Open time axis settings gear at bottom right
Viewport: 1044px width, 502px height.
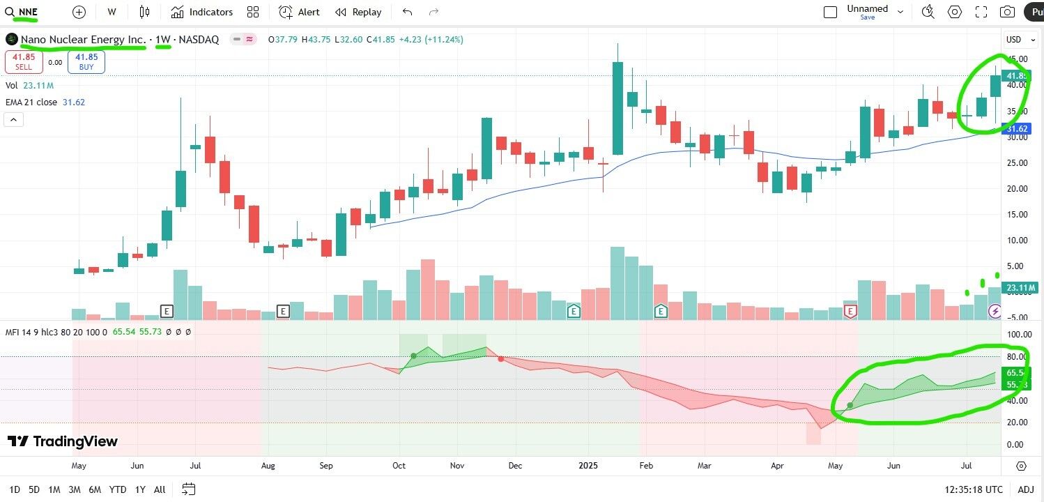click(1021, 466)
